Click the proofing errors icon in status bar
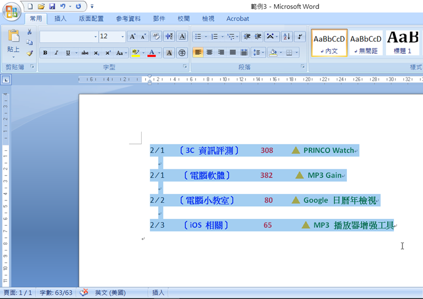Image resolution: width=423 pixels, height=299 pixels. tap(84, 293)
